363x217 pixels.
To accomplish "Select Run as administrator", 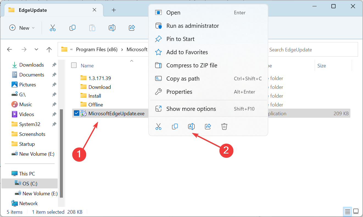I will click(x=208, y=26).
